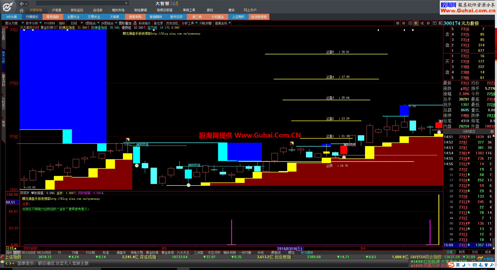Viewport: 497px width, 270px height.
Task: Open the 板块监控 menu
Action: (77, 10)
